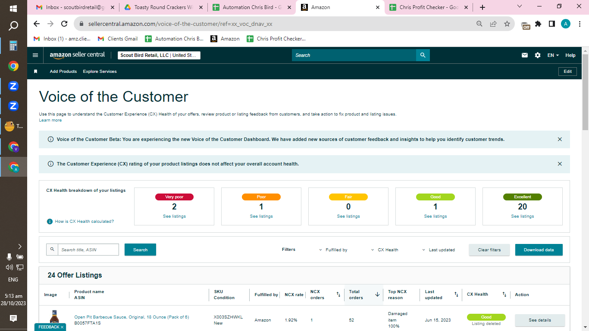
Task: Reload the Amazon Seller Central page
Action: [x=64, y=24]
